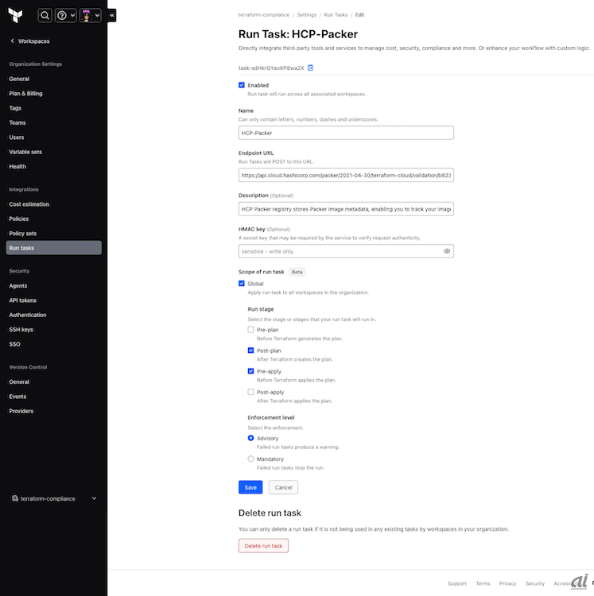Open General under Version Control

tap(19, 382)
